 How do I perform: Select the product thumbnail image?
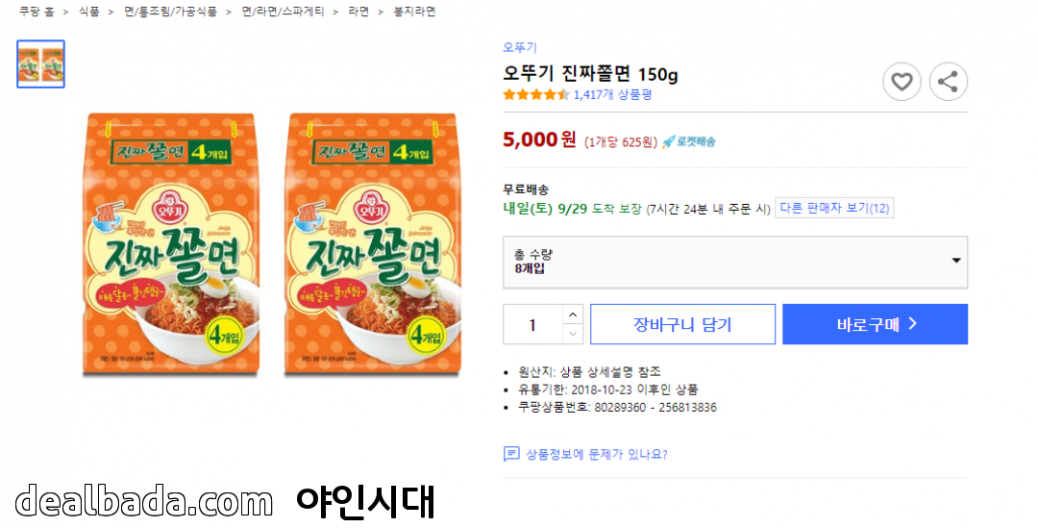pyautogui.click(x=40, y=64)
